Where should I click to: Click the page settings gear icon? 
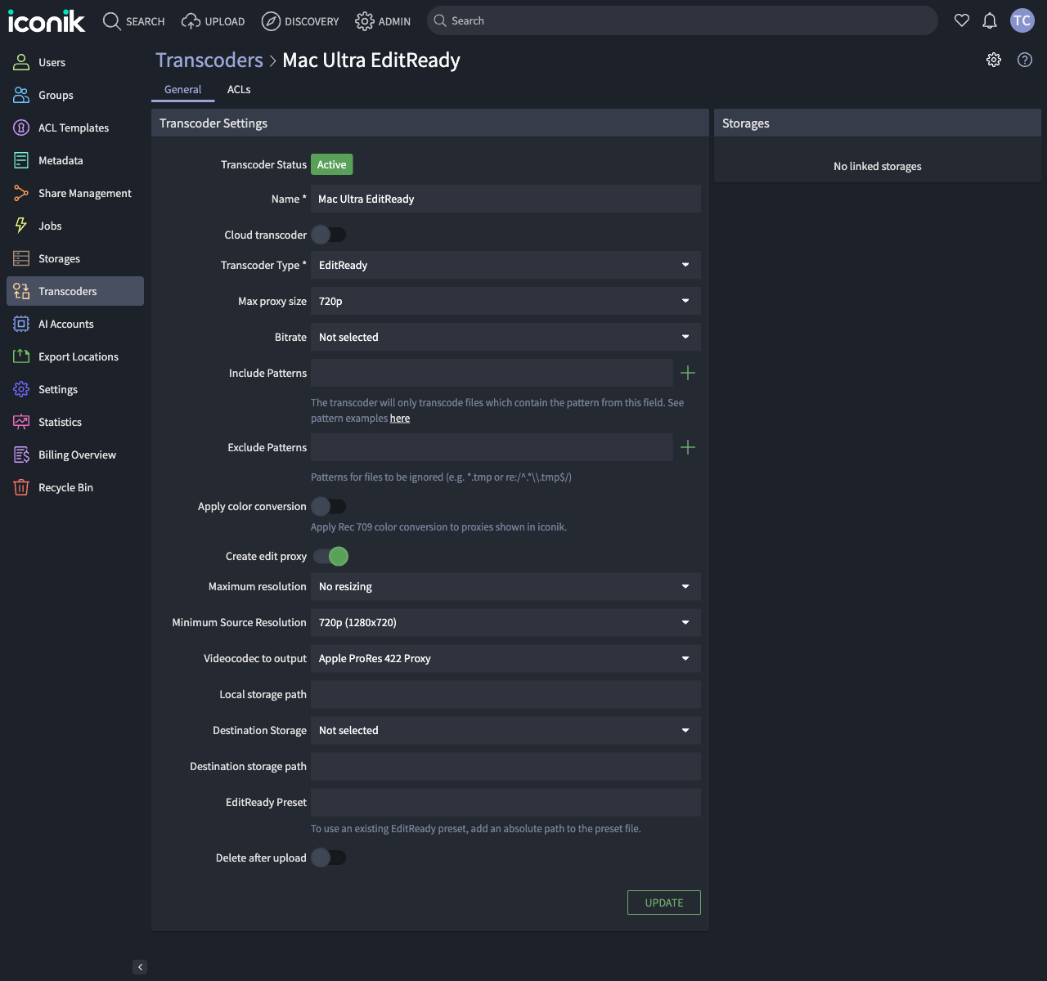(x=994, y=60)
